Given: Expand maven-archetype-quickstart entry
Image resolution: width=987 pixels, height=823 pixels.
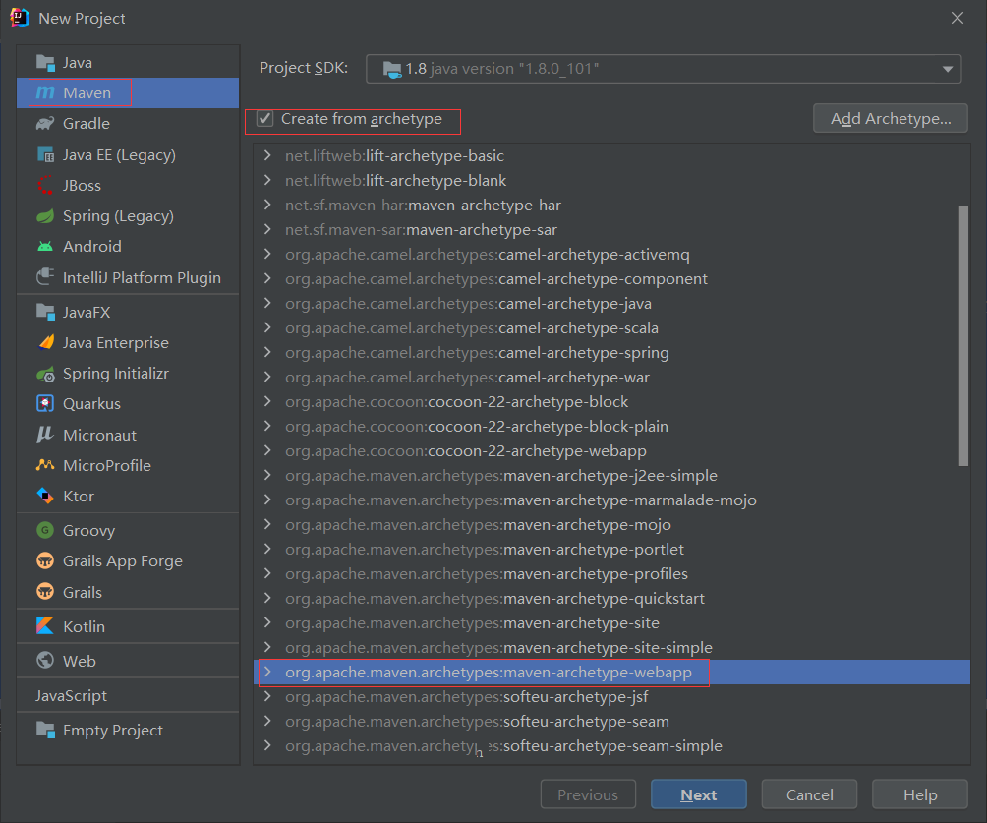Looking at the screenshot, I should [267, 598].
